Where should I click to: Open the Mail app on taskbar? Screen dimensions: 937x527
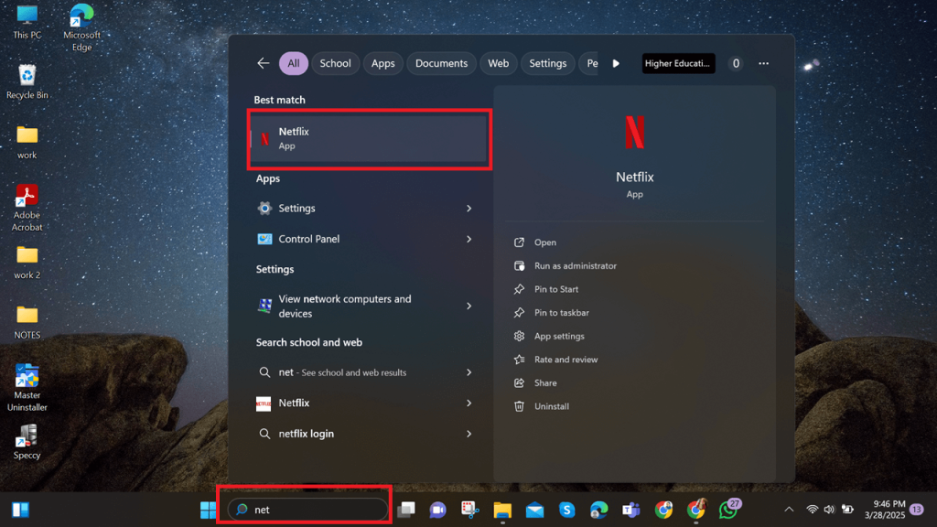tap(534, 510)
